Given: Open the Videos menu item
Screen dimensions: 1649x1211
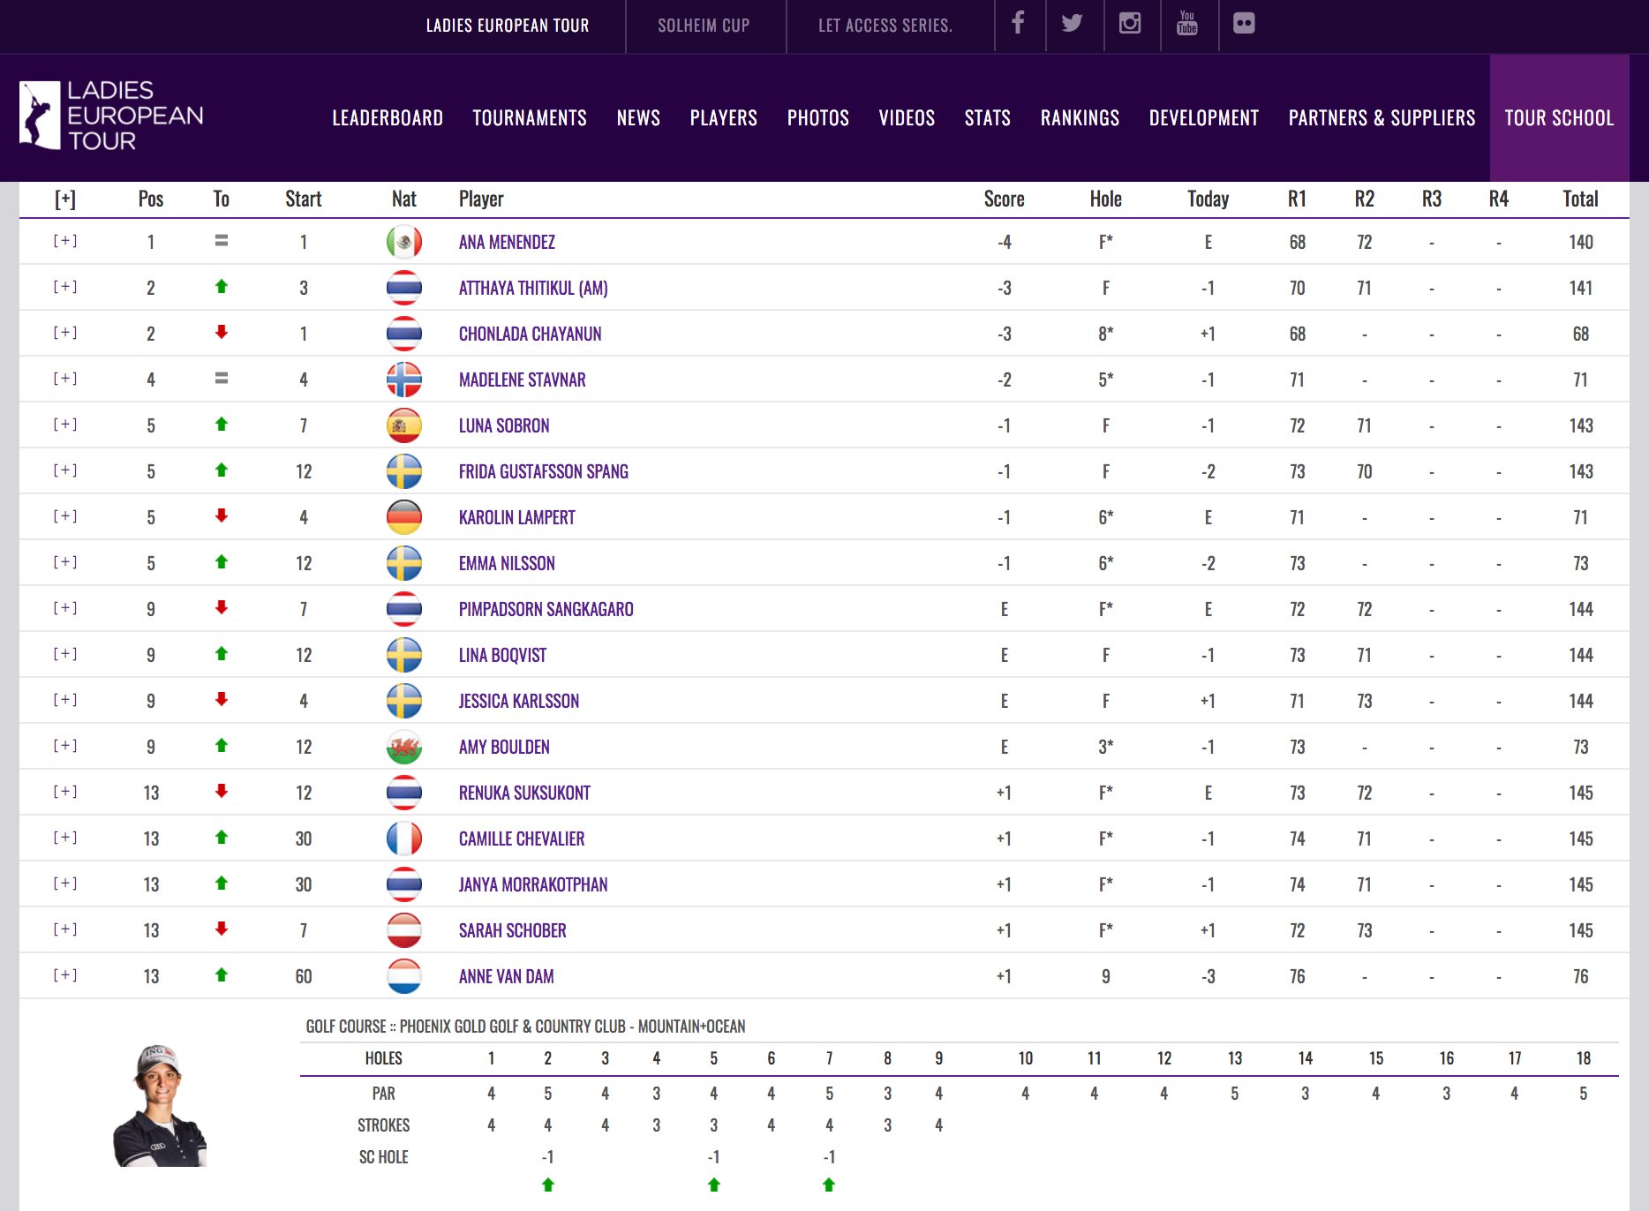Looking at the screenshot, I should [x=907, y=117].
